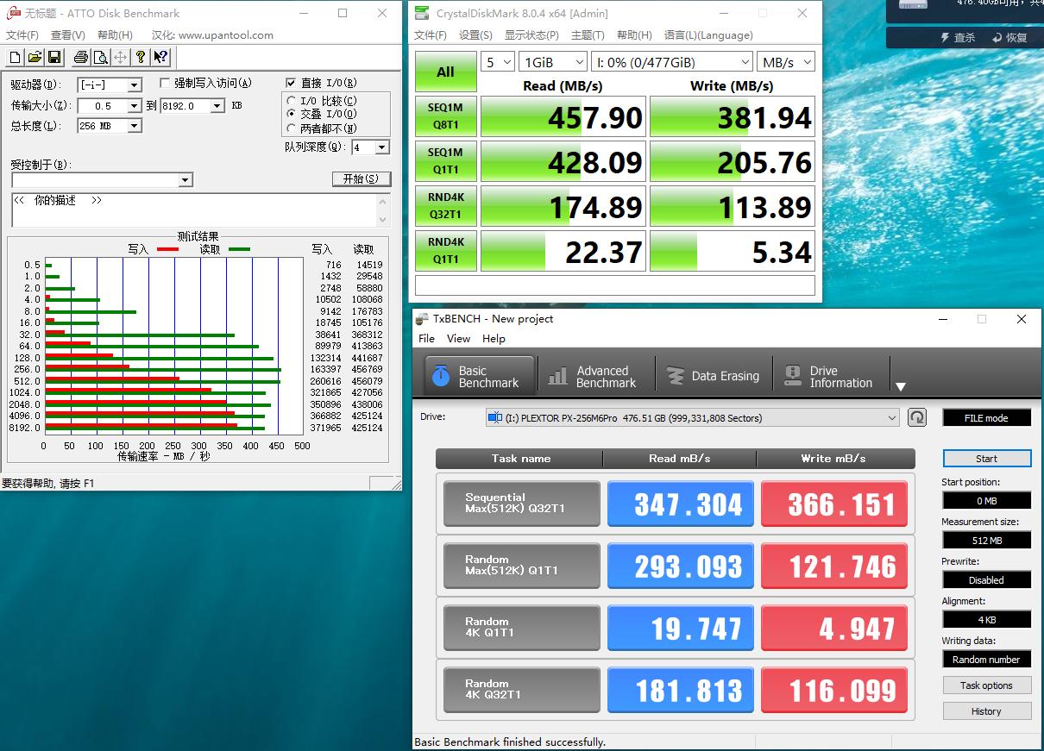Open TxBENCH Help menu
Viewport: 1044px width, 751px height.
coord(494,339)
